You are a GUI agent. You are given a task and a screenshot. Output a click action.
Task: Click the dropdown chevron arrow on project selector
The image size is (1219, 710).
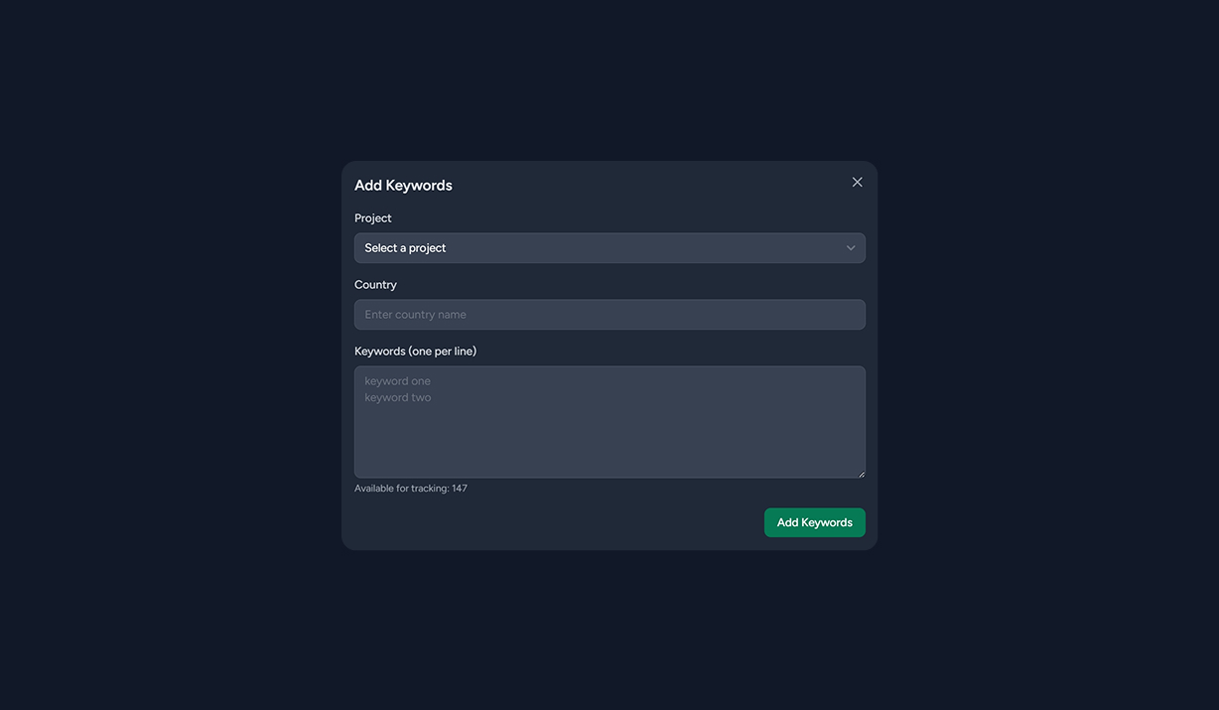[x=851, y=247]
